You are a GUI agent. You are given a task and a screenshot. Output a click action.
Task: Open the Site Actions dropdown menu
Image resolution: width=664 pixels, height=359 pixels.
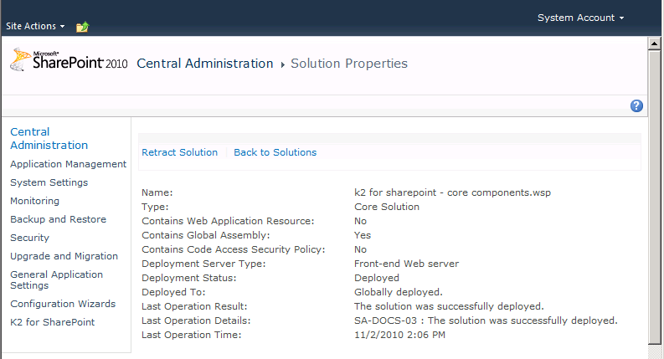35,26
